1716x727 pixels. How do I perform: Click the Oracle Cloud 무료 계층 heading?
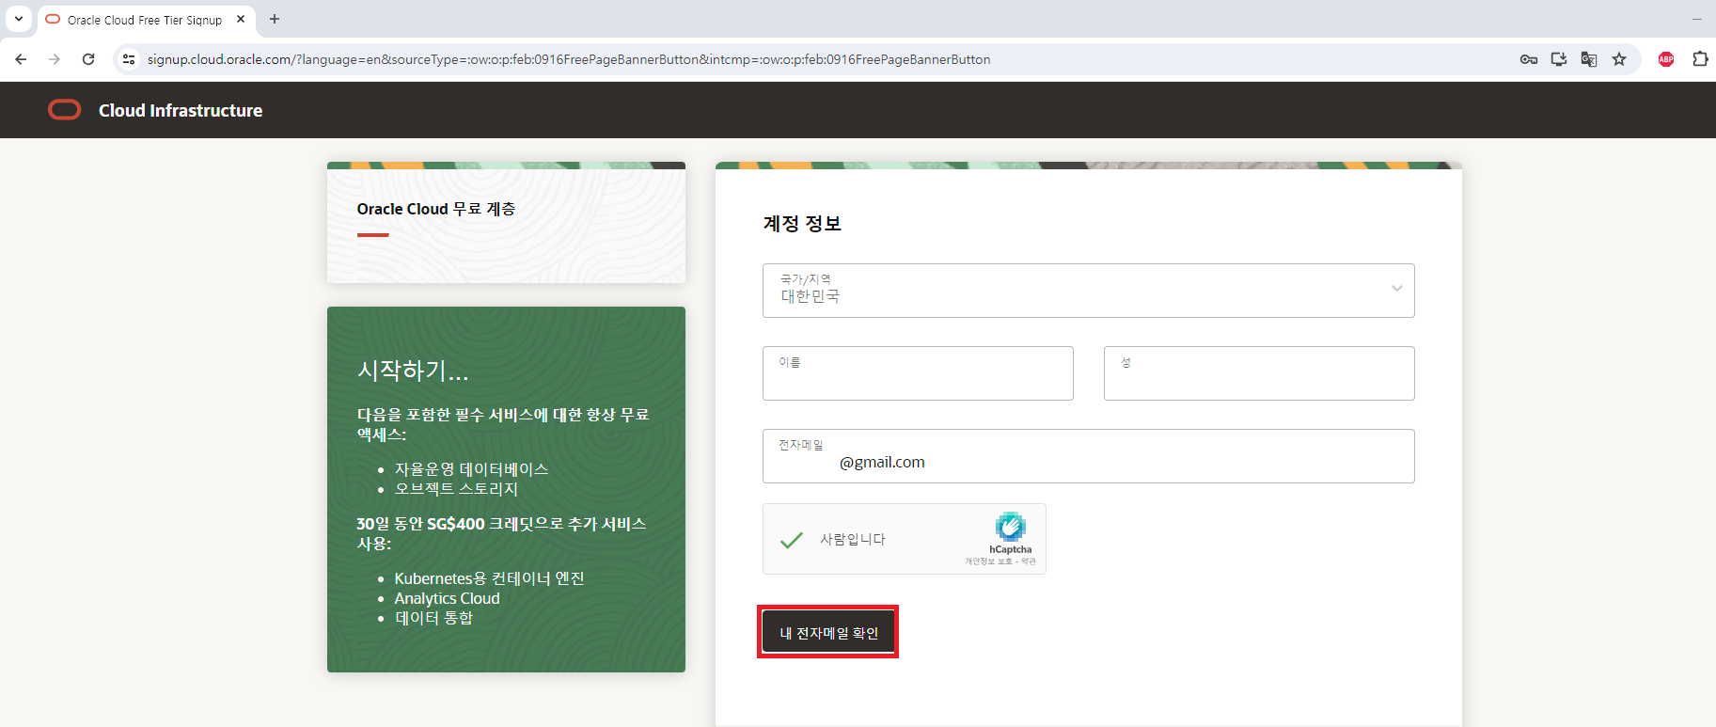point(436,209)
